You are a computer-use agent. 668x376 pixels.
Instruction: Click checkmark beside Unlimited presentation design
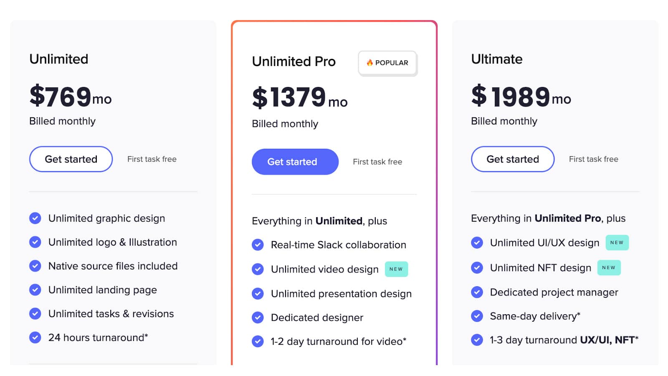point(258,294)
